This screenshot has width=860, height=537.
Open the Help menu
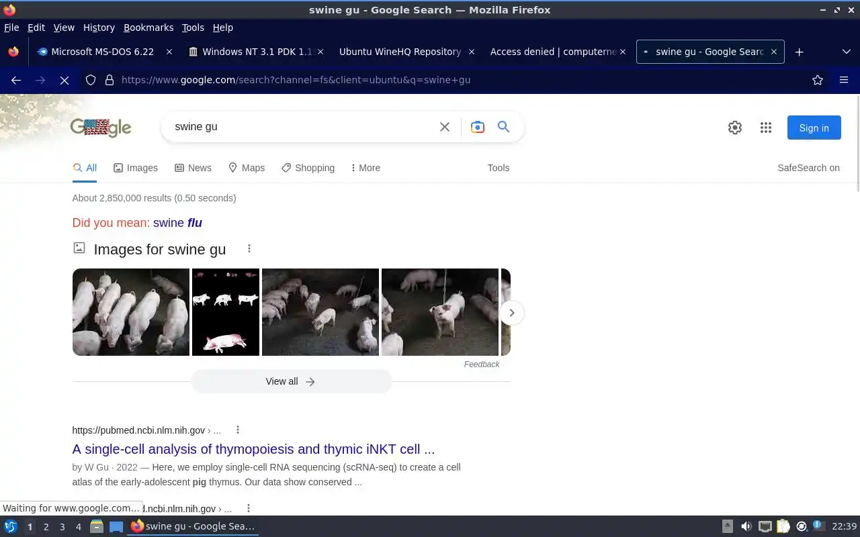point(223,28)
